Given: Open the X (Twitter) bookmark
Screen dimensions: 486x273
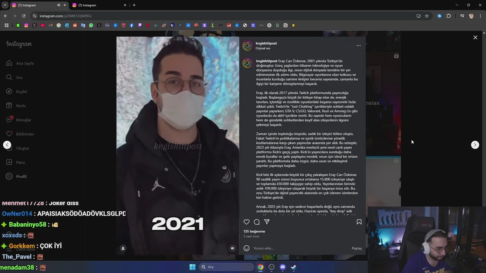Looking at the screenshot, I should point(34,25).
